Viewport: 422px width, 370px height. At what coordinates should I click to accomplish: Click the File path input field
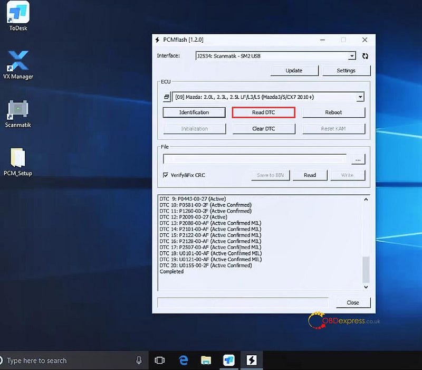(255, 159)
